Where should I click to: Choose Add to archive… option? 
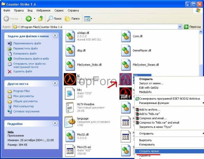point(170,110)
